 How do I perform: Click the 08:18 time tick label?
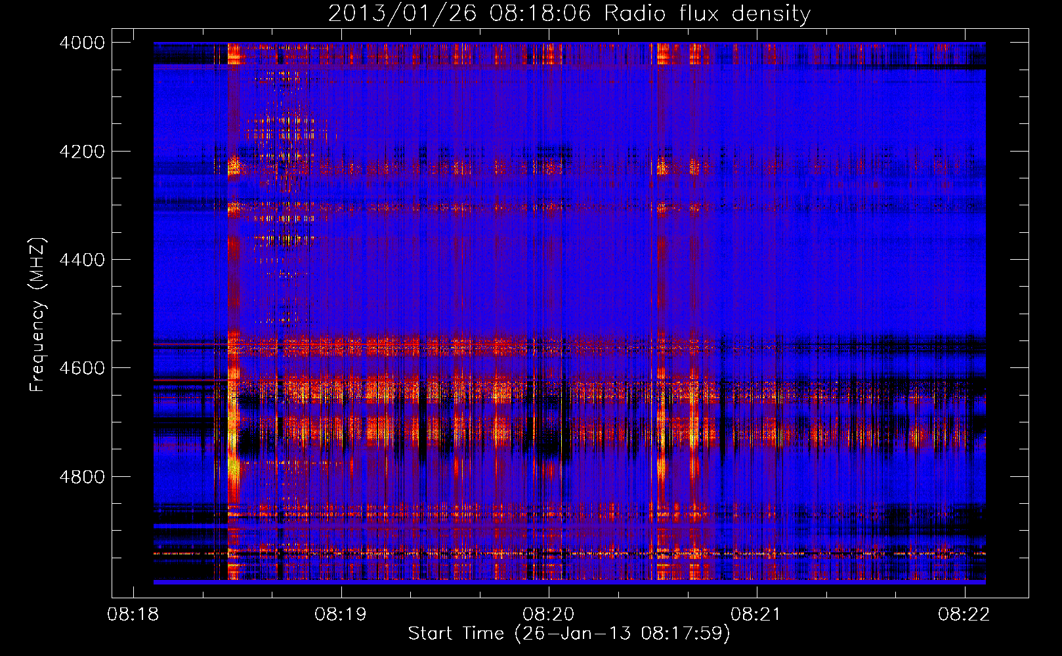coord(133,615)
